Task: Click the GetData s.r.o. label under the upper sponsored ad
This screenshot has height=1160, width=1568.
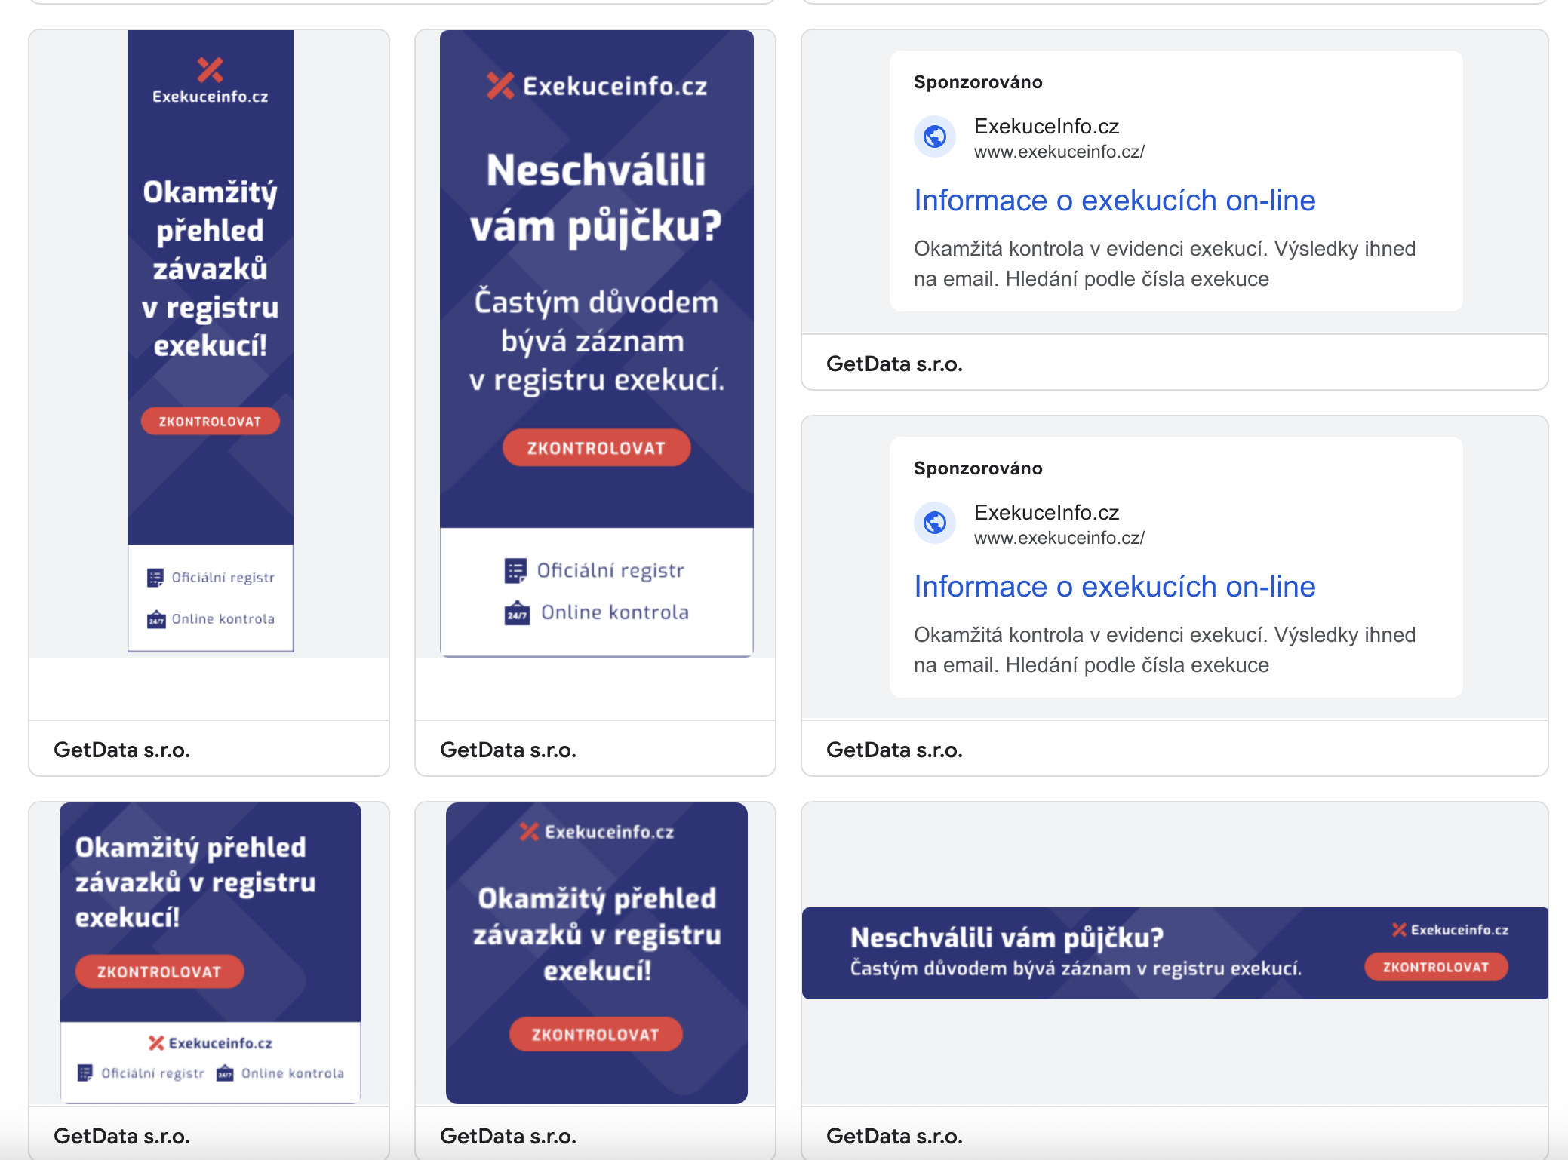Action: [x=894, y=364]
